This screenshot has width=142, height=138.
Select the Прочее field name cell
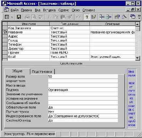point(28,53)
